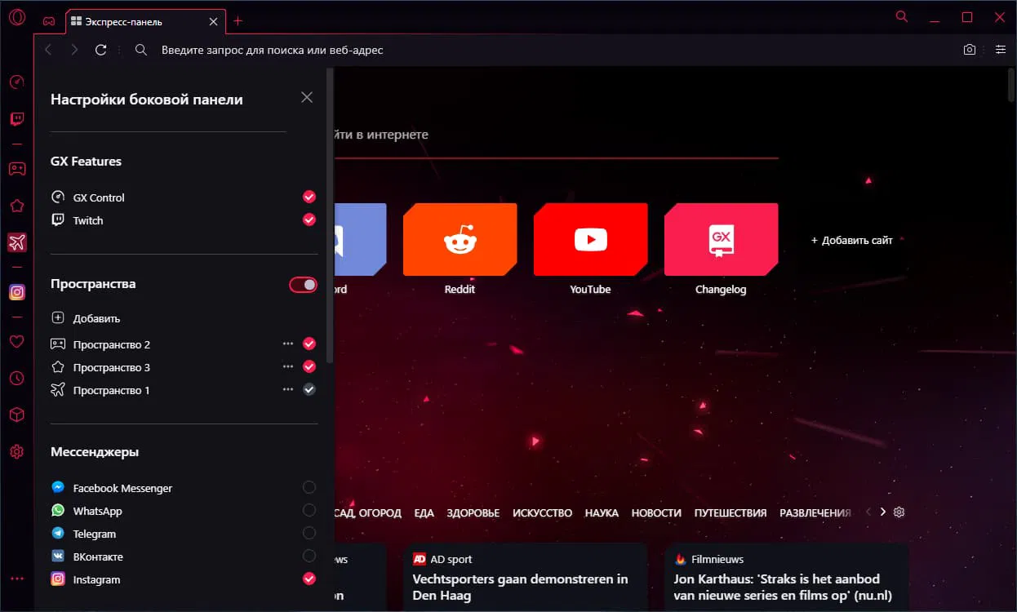Open three-dot sidebar setup menu
This screenshot has width=1017, height=612.
point(16,579)
